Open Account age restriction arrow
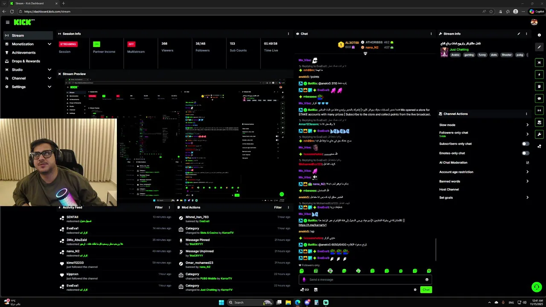 point(527,172)
